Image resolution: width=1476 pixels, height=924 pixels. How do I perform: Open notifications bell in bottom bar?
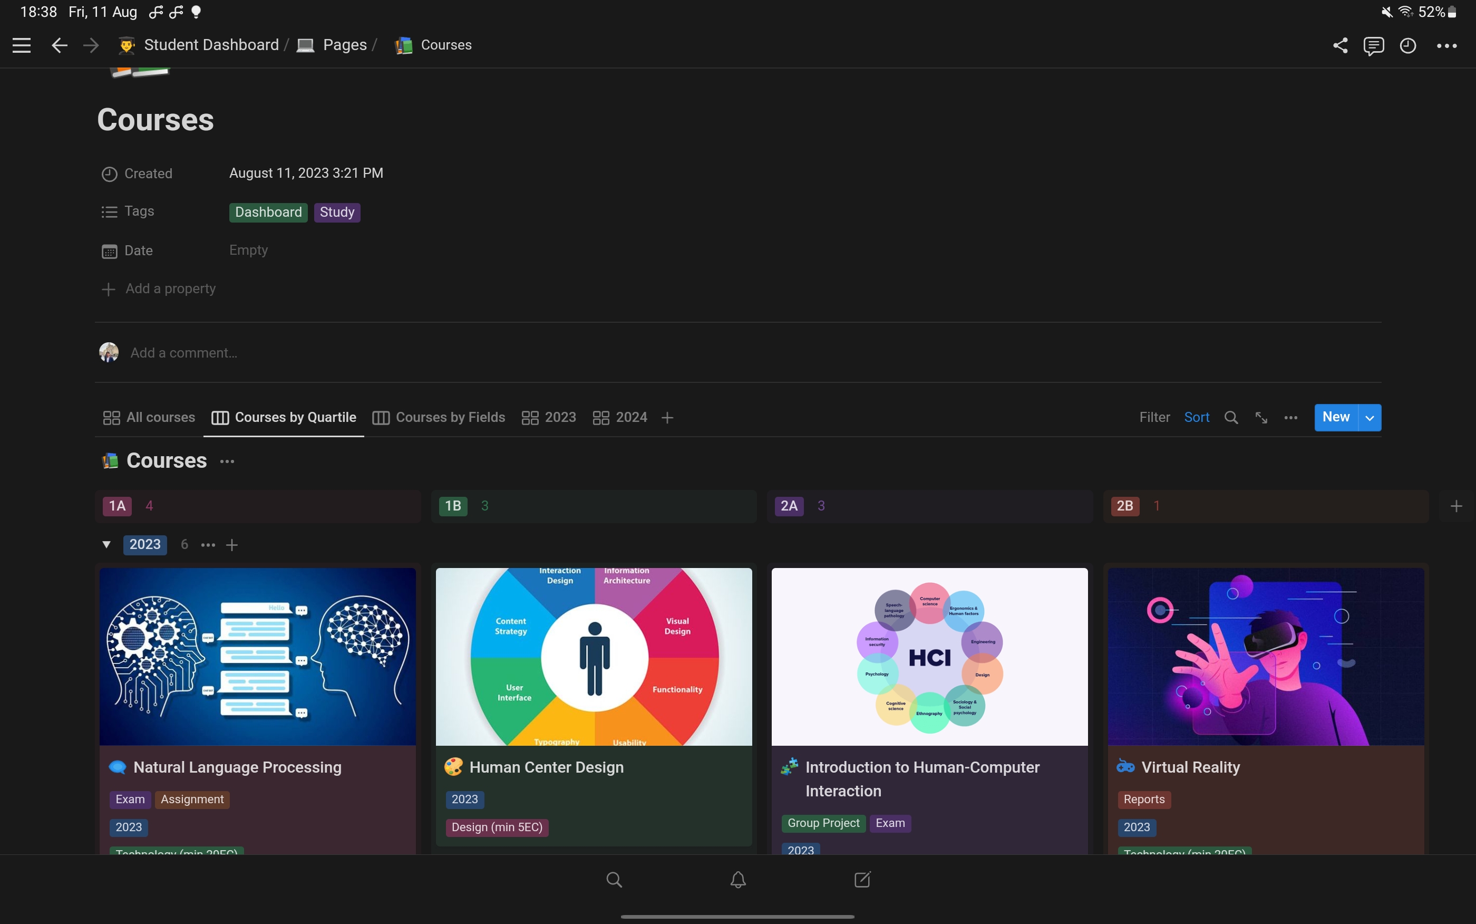737,879
